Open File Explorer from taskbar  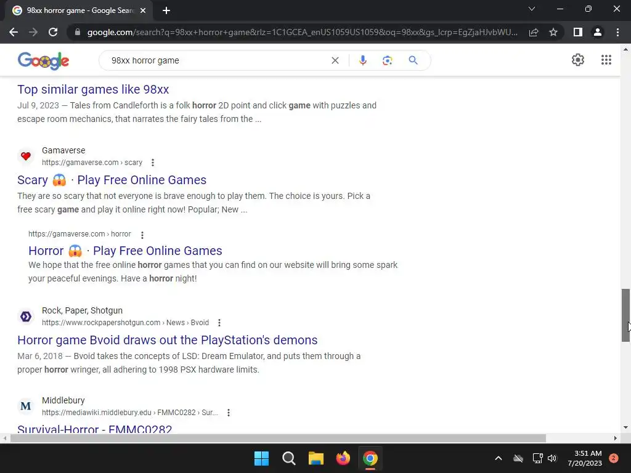[316, 458]
